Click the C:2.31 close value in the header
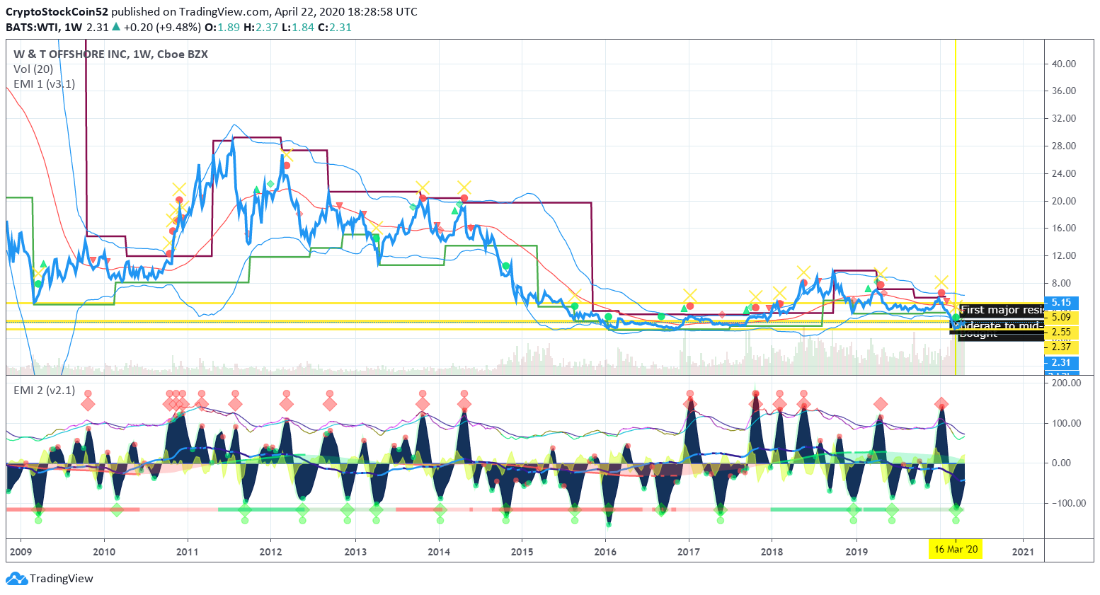This screenshot has width=1100, height=595. [x=335, y=28]
